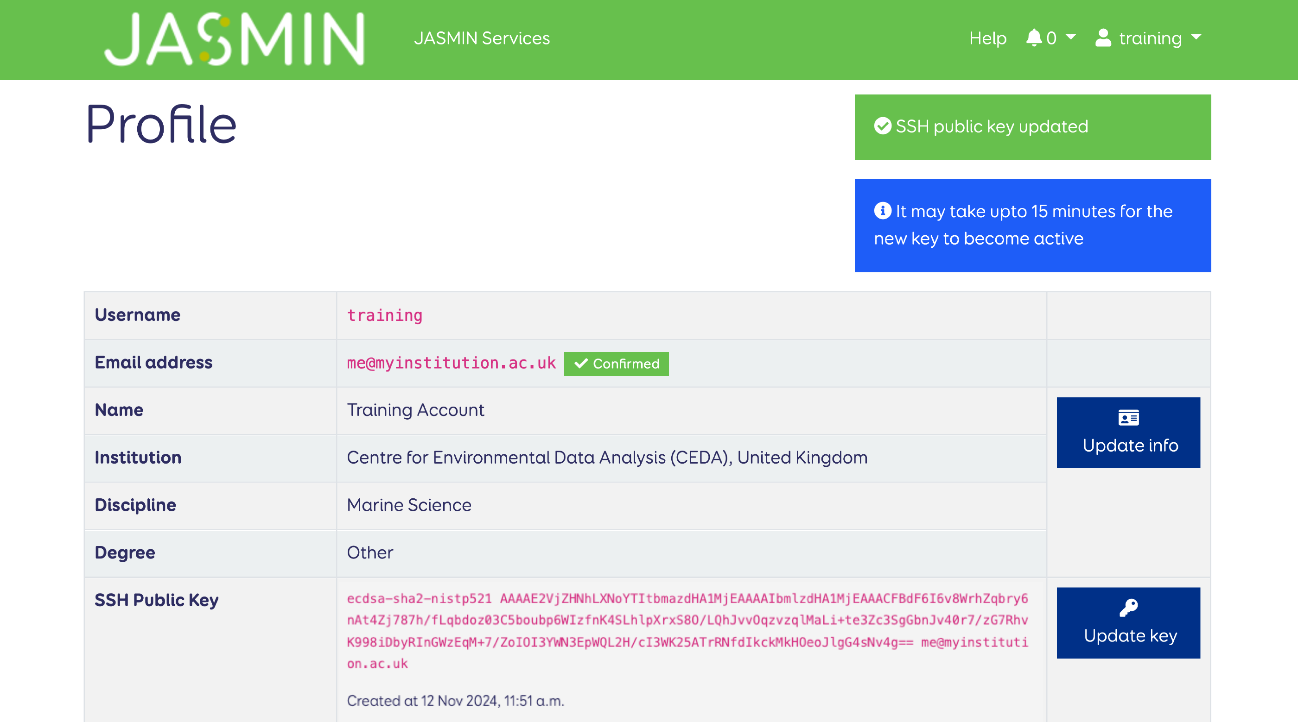This screenshot has height=722, width=1298.
Task: Click the Marine Science discipline value
Action: (x=409, y=505)
